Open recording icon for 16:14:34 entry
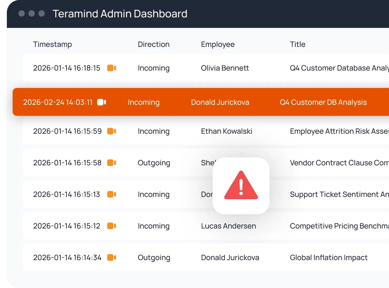The image size is (389, 288). 112,257
